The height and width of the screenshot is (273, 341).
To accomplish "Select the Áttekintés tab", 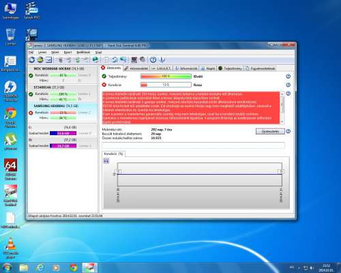I will pyautogui.click(x=111, y=68).
